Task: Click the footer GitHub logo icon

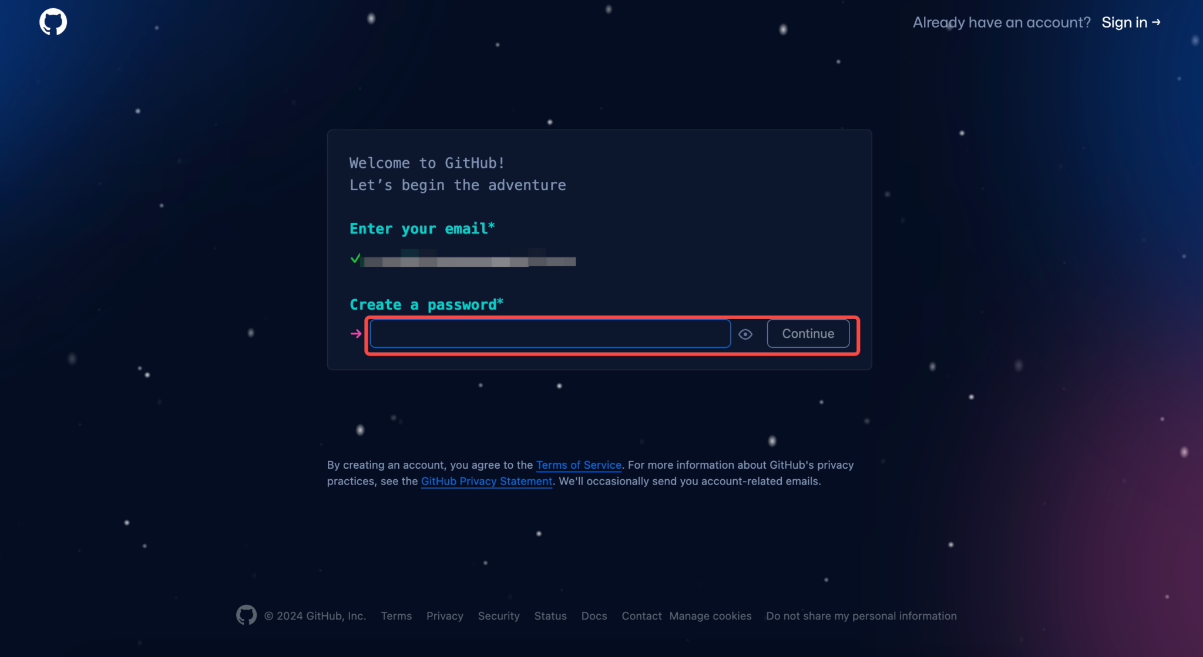Action: point(246,615)
